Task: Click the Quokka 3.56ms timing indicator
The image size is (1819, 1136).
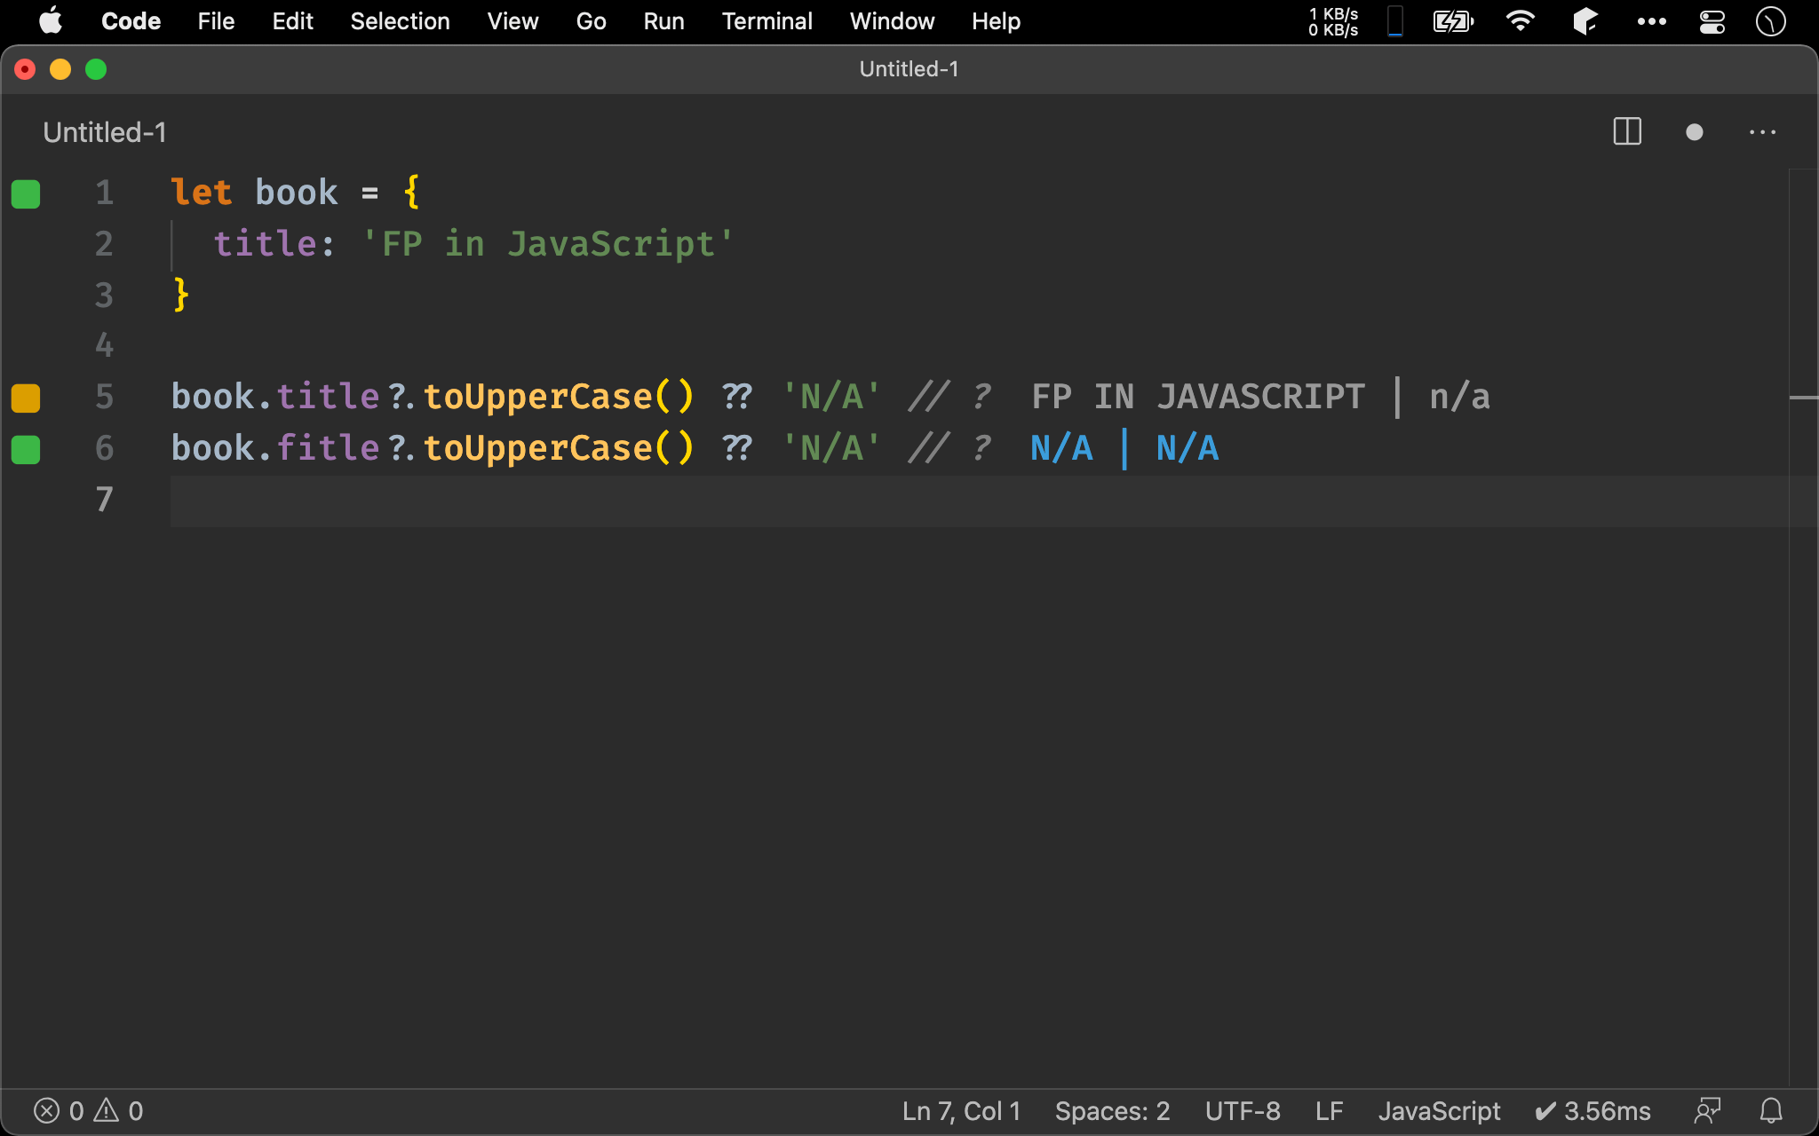Action: 1593,1110
